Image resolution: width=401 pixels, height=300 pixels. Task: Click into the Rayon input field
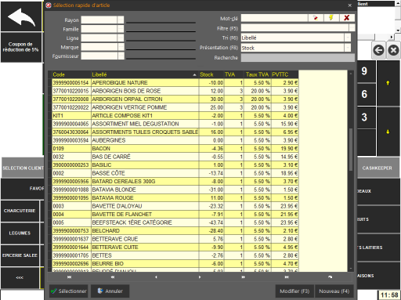[x=99, y=20]
